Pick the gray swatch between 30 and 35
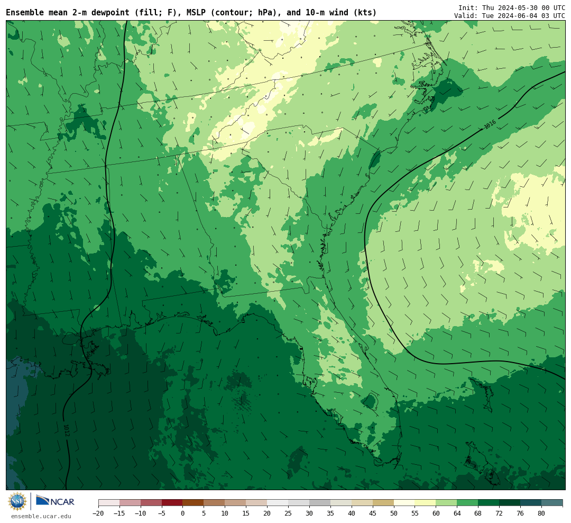This screenshot has width=571, height=523. click(x=320, y=503)
